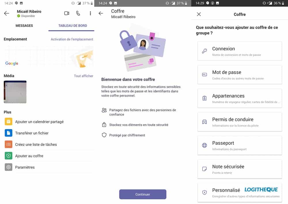Open Activation de l'emplacement link
The image size is (288, 204).
pyautogui.click(x=72, y=39)
